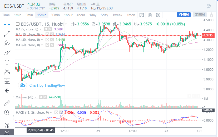
Task: Switch to 行情图 market chart view
Action: pyautogui.click(x=184, y=15)
